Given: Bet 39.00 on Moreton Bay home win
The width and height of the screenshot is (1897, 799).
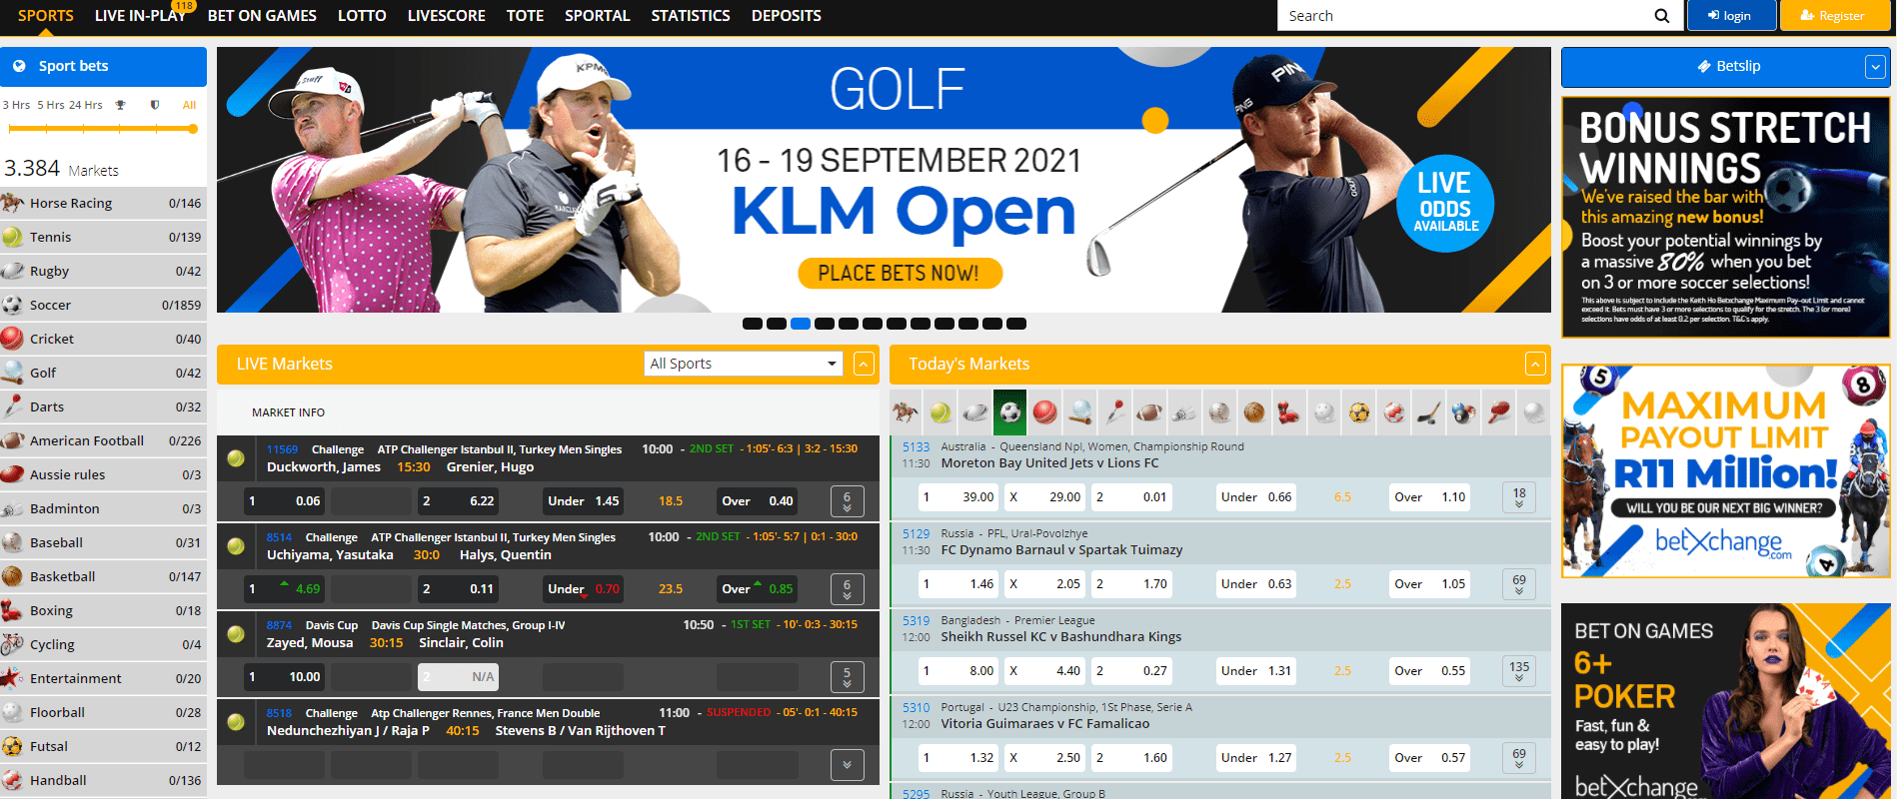Looking at the screenshot, I should point(958,497).
